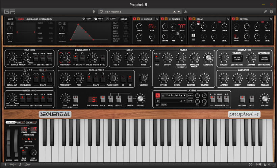This screenshot has width=277, height=168.
Task: Toggle Oscillator 2 LF switch
Action: 123,79
